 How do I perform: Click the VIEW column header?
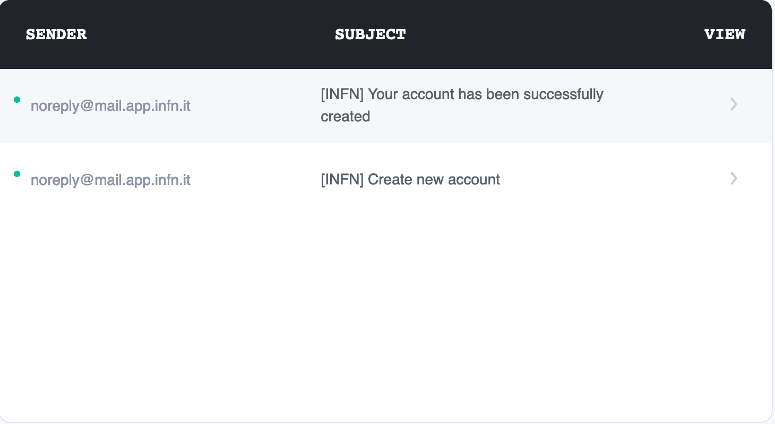click(x=725, y=34)
